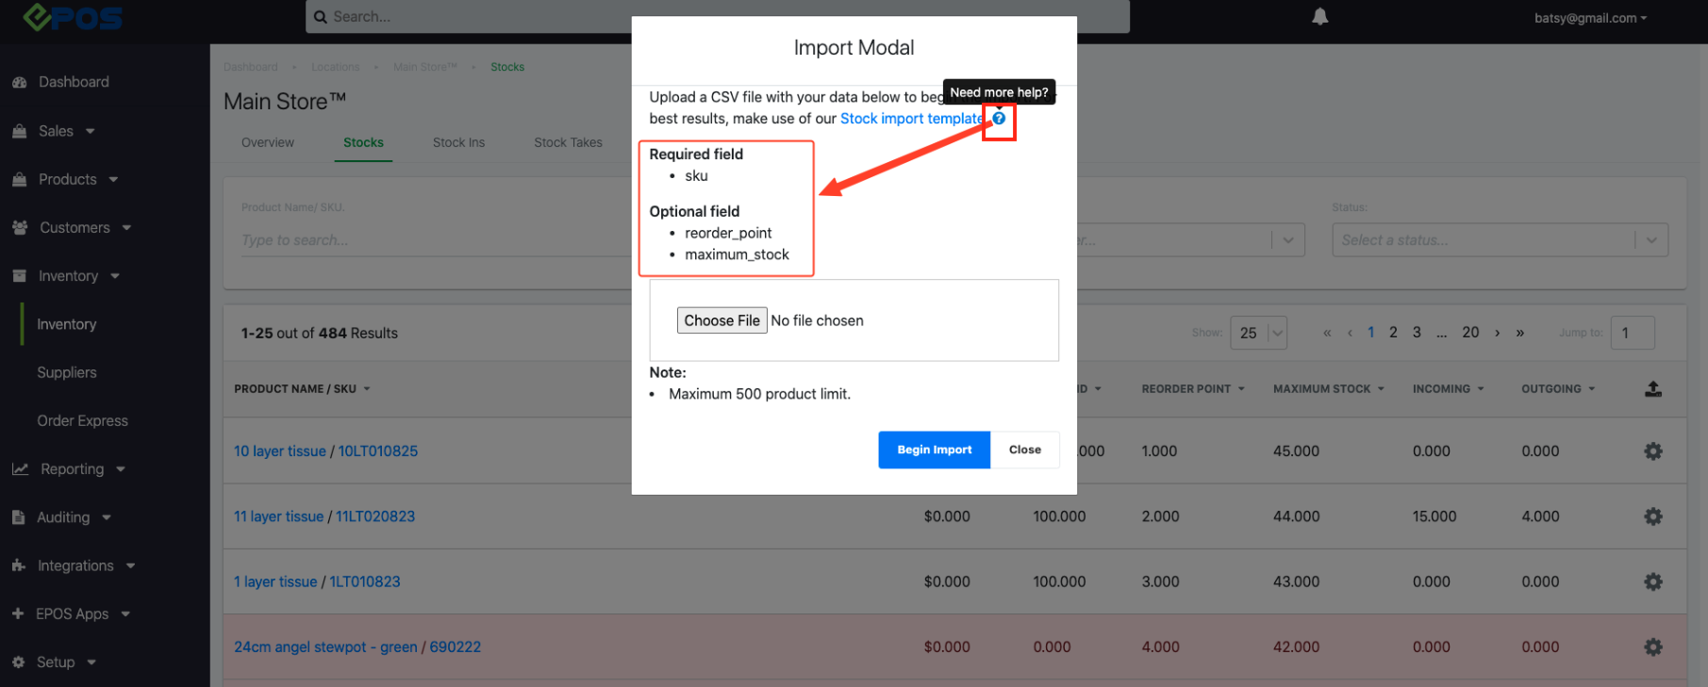Image resolution: width=1708 pixels, height=687 pixels.
Task: Close the Import Modal dialog
Action: (1024, 450)
